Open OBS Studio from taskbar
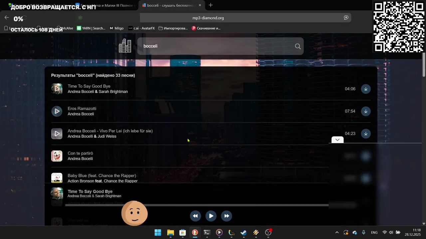Image resolution: width=426 pixels, height=239 pixels. click(x=268, y=232)
